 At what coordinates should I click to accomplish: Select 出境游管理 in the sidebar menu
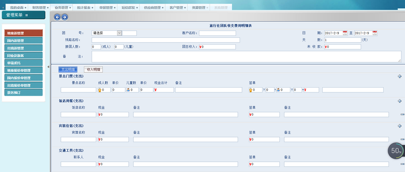point(23,48)
